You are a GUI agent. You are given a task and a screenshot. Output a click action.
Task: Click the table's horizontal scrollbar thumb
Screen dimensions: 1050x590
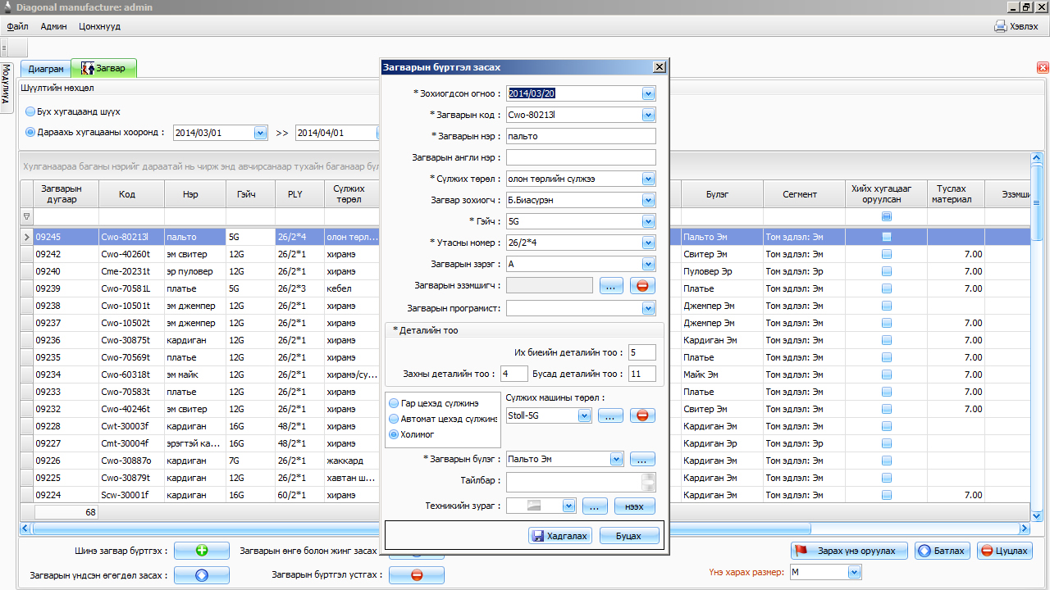click(420, 529)
